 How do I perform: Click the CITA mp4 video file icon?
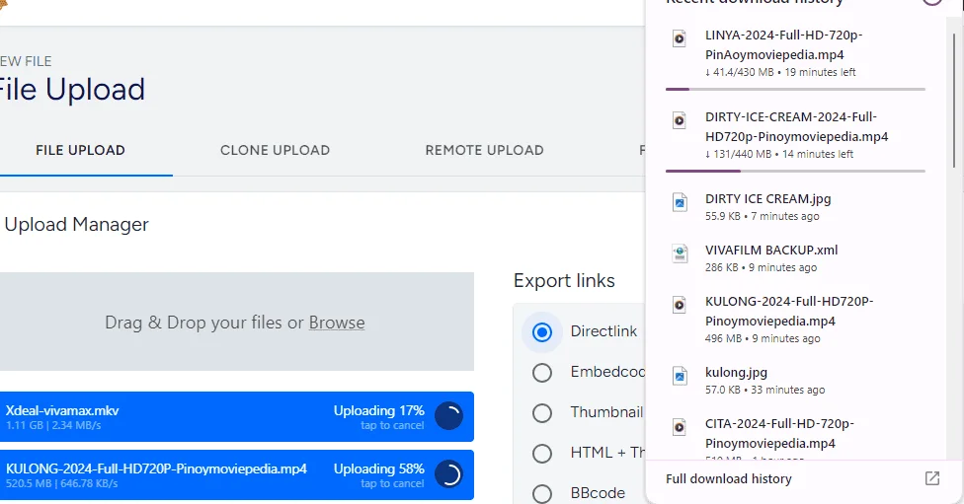coord(680,427)
